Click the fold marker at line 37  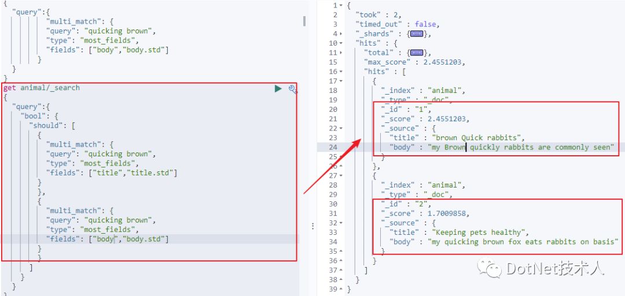(341, 270)
